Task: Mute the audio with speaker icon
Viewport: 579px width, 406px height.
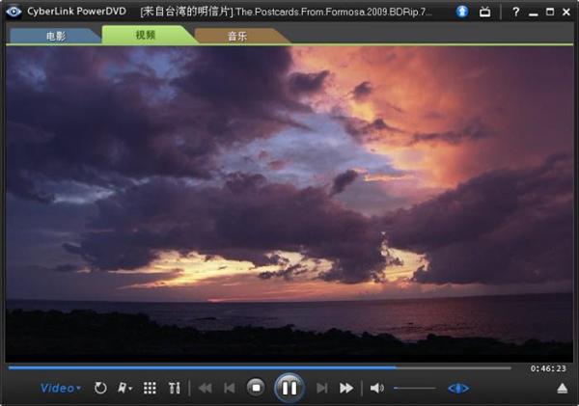Action: [377, 388]
